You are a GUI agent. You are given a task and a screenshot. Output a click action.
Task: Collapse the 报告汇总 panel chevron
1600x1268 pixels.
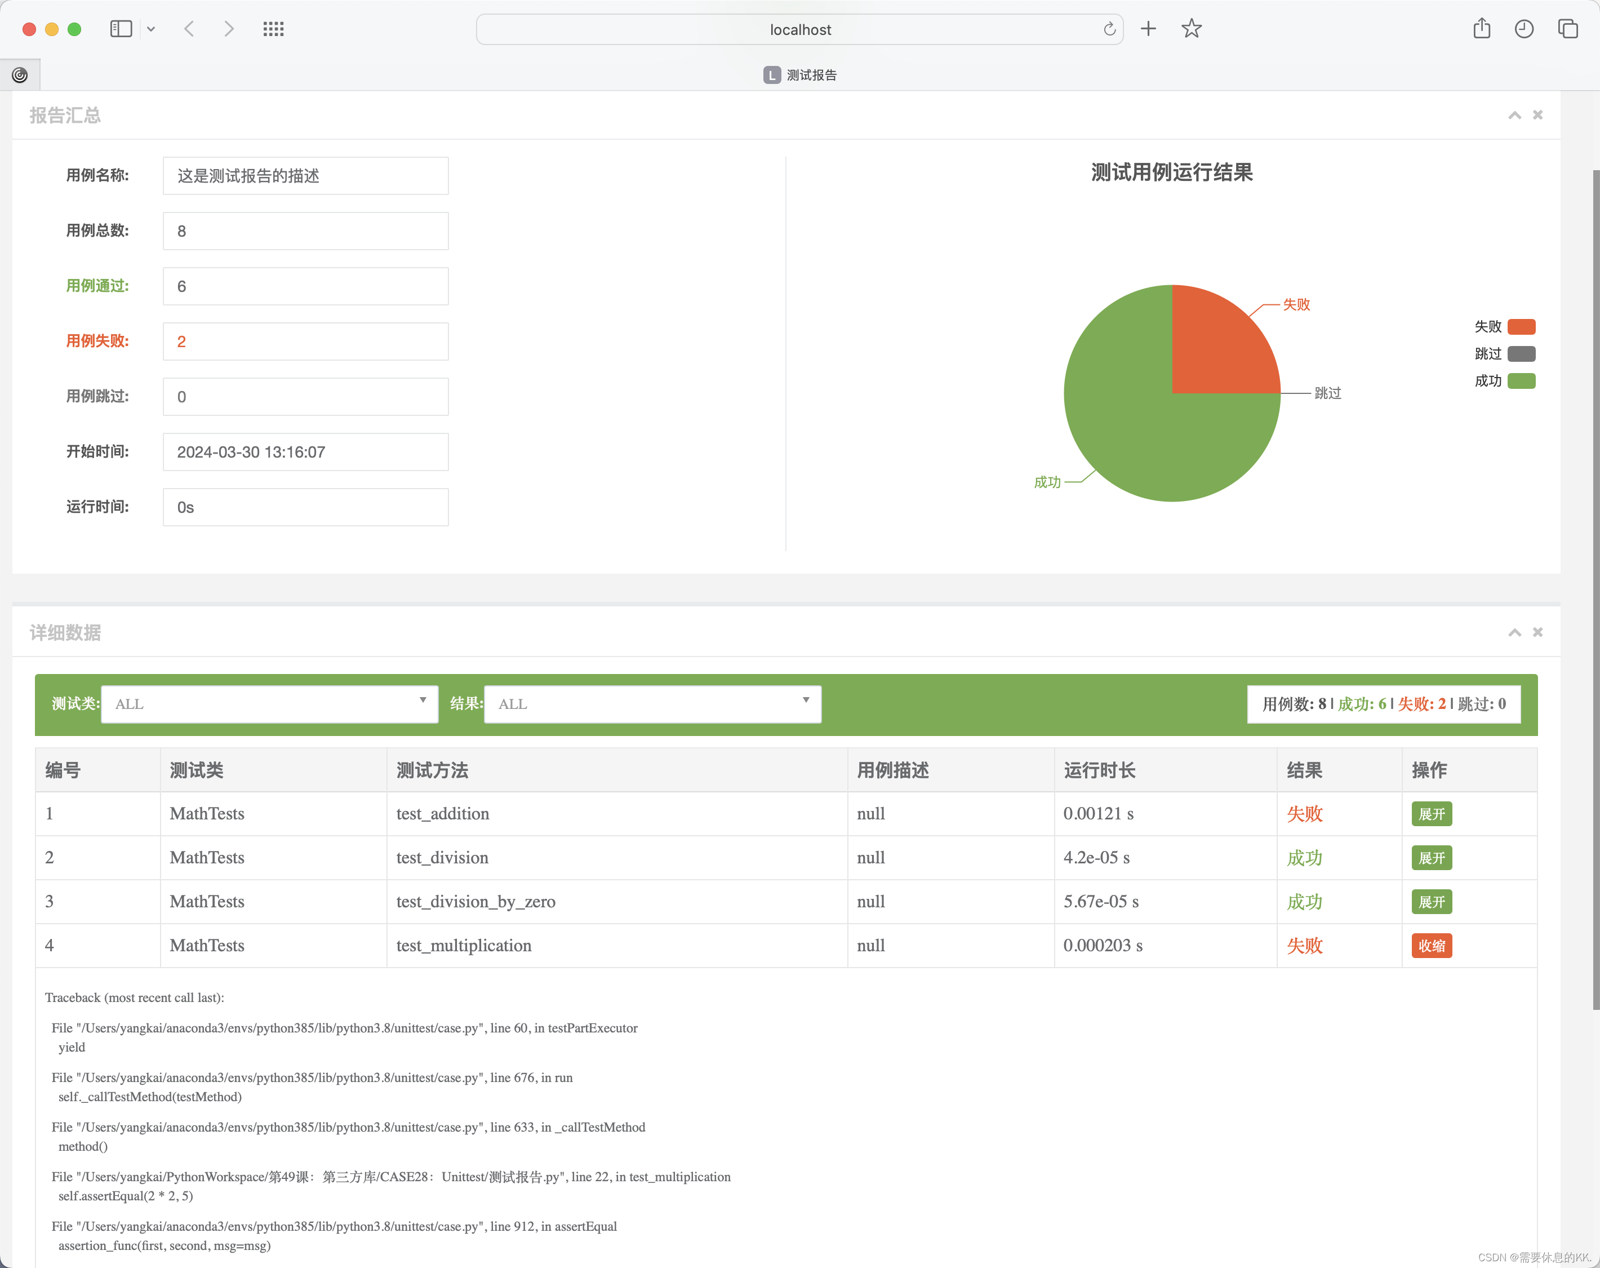click(1515, 115)
